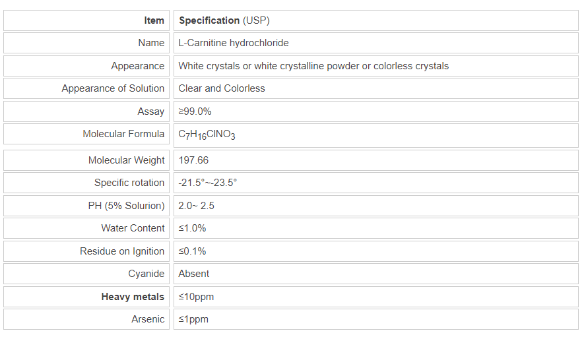Select the Molecular Formula label
The image size is (584, 337).
(123, 134)
